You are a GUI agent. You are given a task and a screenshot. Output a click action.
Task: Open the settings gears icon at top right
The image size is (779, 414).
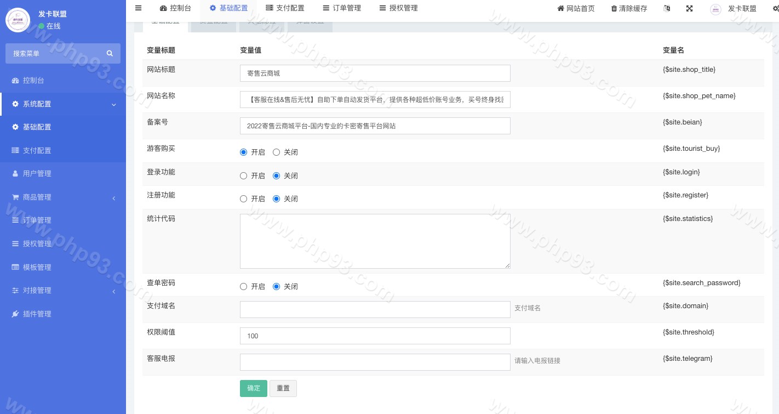tap(775, 8)
